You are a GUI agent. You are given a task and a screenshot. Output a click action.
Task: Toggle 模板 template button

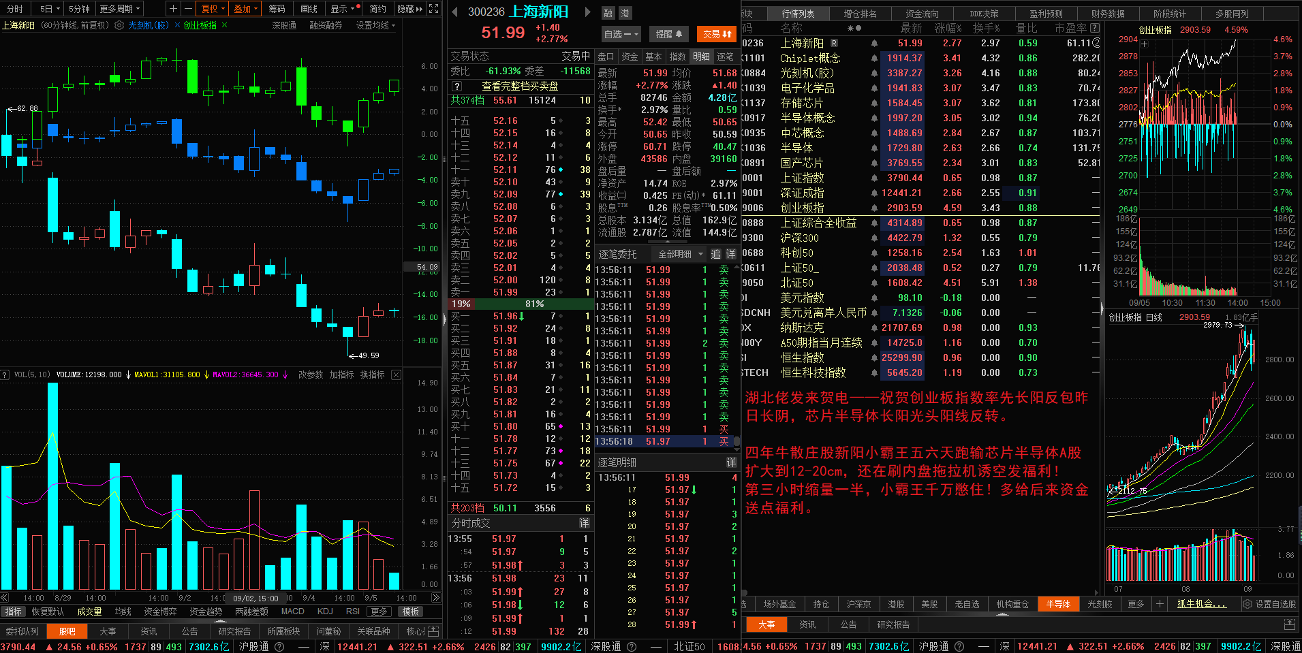[411, 611]
